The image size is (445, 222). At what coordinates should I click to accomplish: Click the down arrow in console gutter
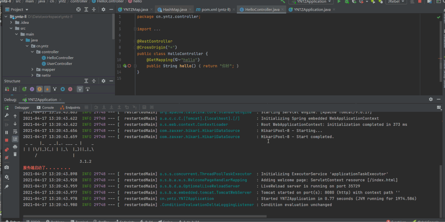[x=15, y=124]
